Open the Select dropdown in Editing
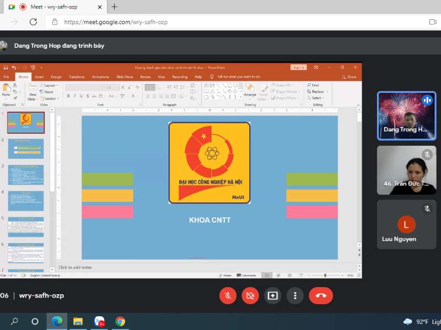The height and width of the screenshot is (330, 441). 317,98
